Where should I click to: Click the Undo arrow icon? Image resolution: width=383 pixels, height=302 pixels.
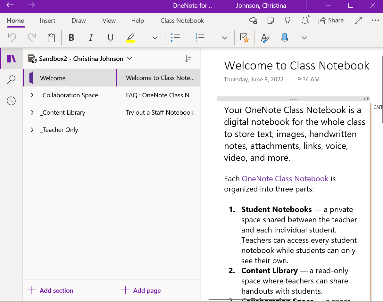12,38
